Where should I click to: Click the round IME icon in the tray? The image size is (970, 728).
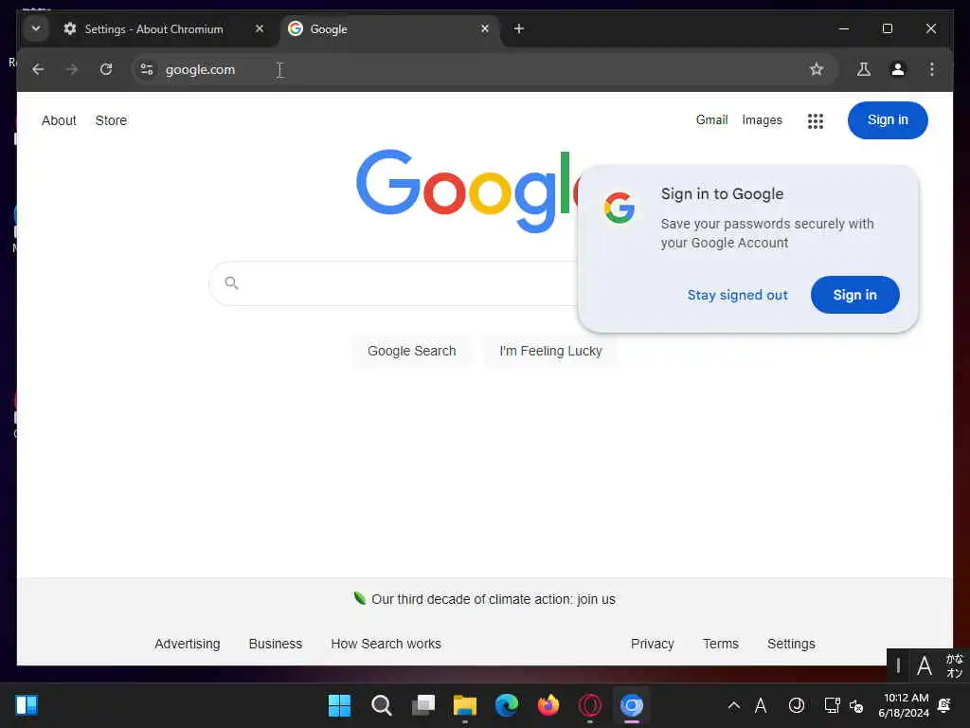796,705
